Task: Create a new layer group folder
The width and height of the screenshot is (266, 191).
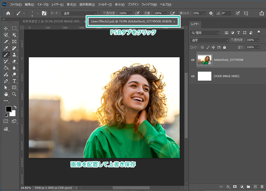Action: tap(248, 187)
